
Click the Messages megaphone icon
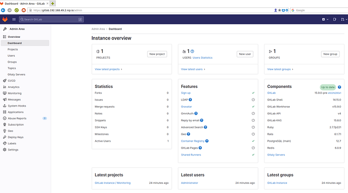pyautogui.click(x=5, y=100)
